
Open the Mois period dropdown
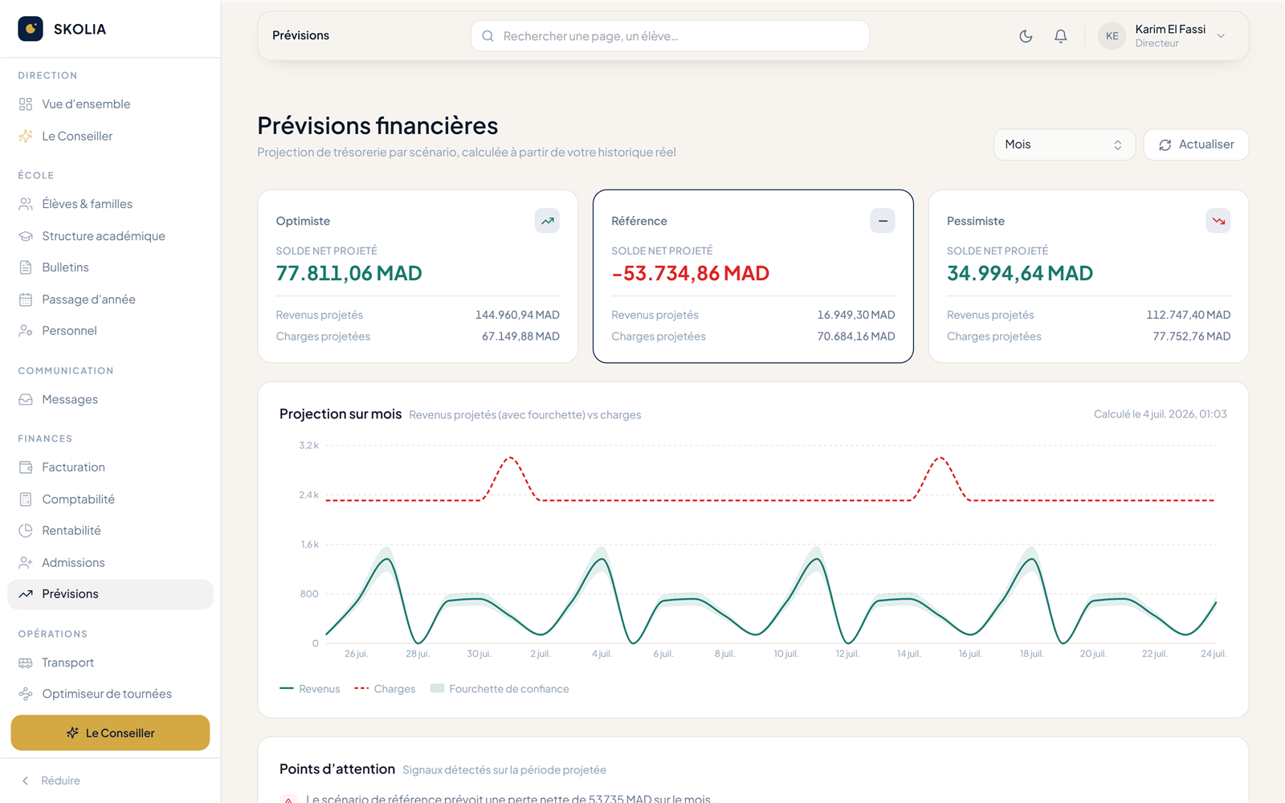pyautogui.click(x=1064, y=145)
